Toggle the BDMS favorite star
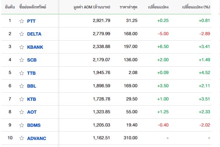Image resolution: width=220 pixels, height=147 pixels. coord(22,125)
